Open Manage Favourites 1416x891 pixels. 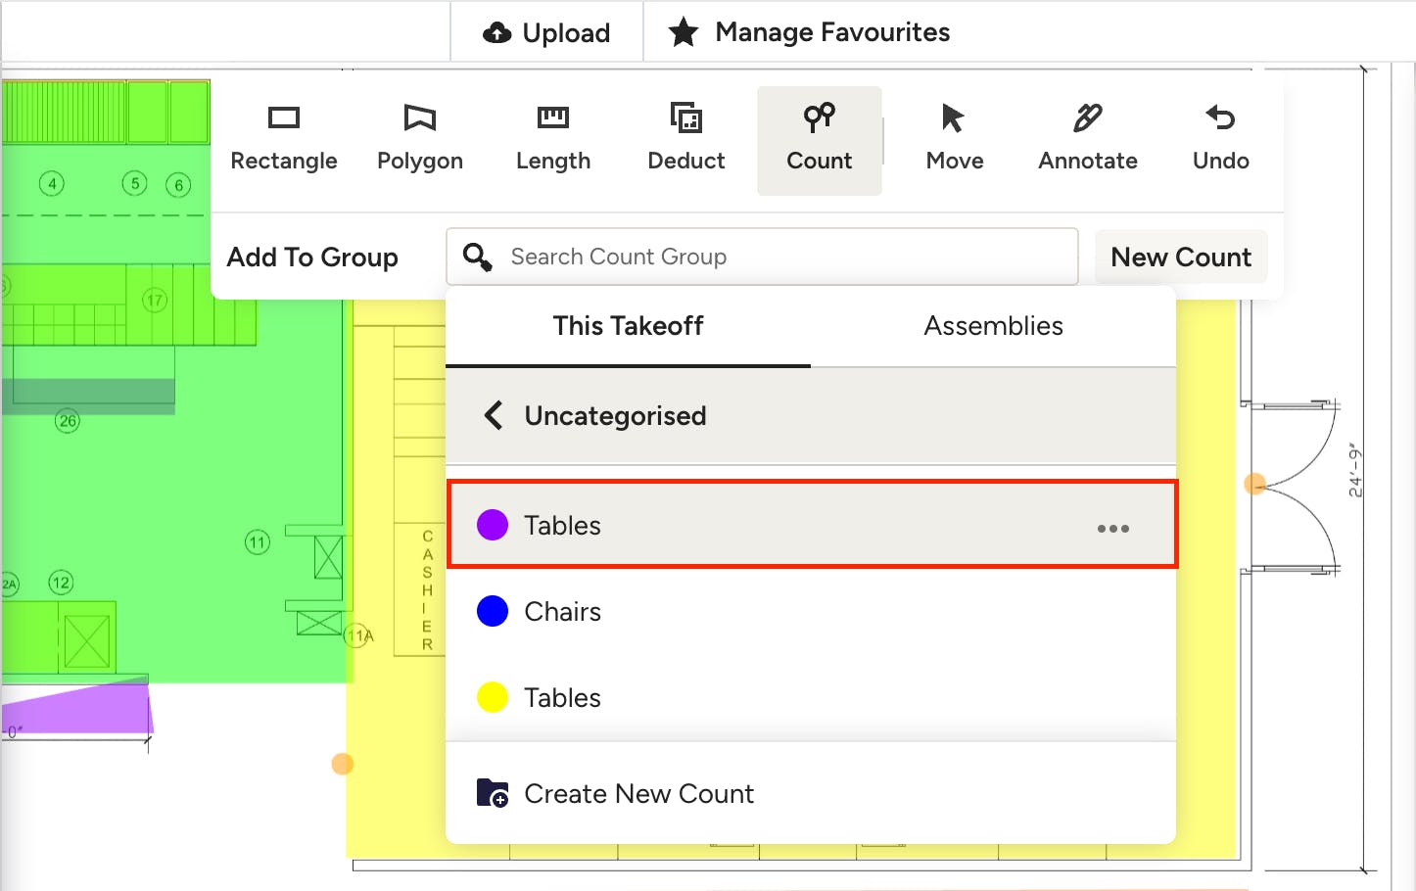[x=809, y=32]
